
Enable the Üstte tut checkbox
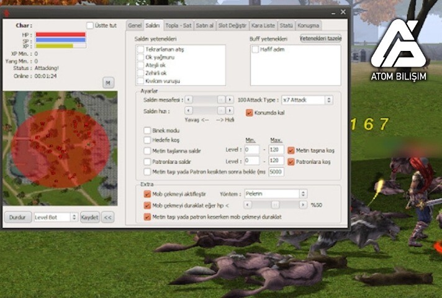91,25
